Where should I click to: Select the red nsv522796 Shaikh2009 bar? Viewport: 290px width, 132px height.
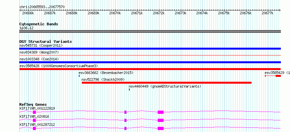pos(167,83)
